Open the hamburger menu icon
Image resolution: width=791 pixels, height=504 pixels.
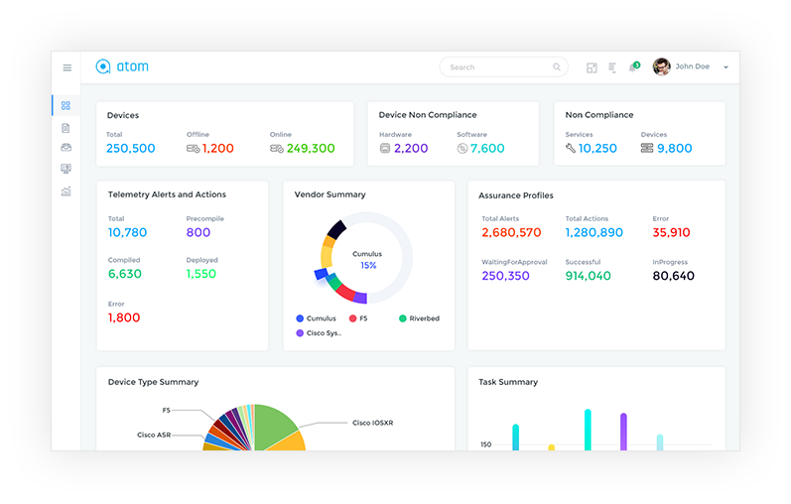(x=67, y=67)
